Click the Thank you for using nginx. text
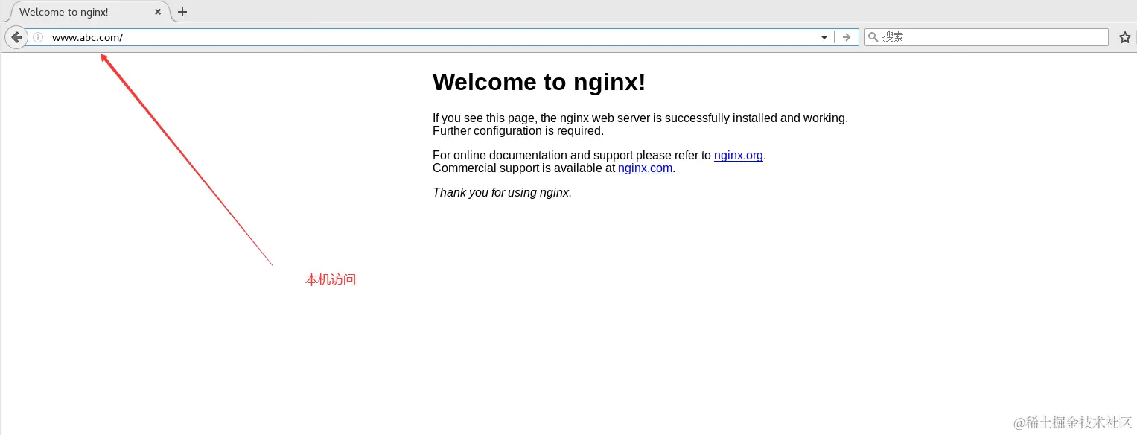Screen dimensions: 1137x435 502,193
